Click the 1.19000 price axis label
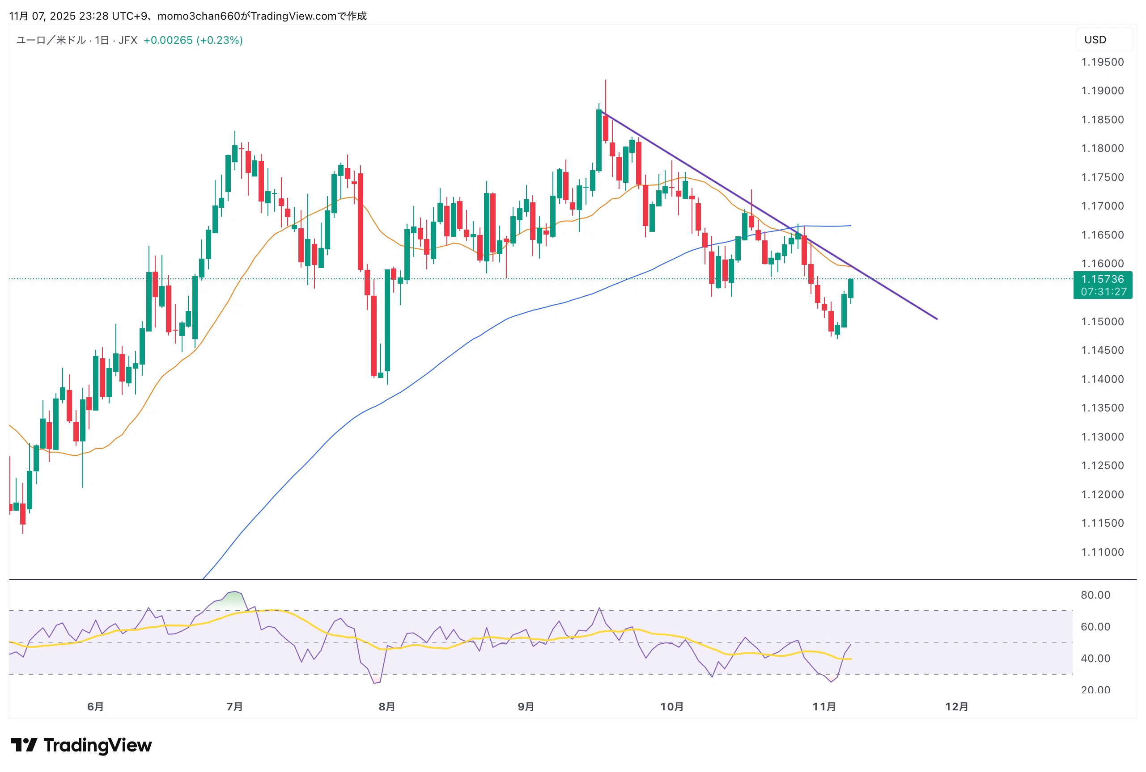 point(1103,91)
